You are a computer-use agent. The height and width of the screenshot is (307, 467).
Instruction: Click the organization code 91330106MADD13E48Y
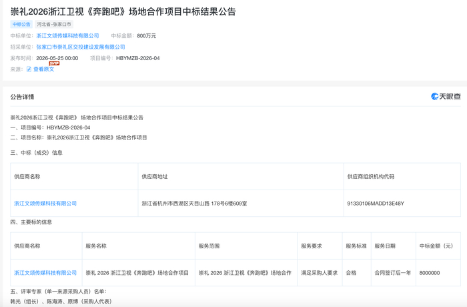[376, 204]
